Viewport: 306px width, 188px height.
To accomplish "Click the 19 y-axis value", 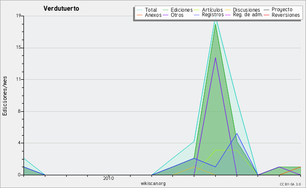I will pos(18,16).
